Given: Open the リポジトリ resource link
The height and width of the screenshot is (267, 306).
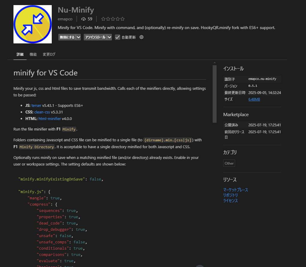Looking at the screenshot, I should [231, 195].
